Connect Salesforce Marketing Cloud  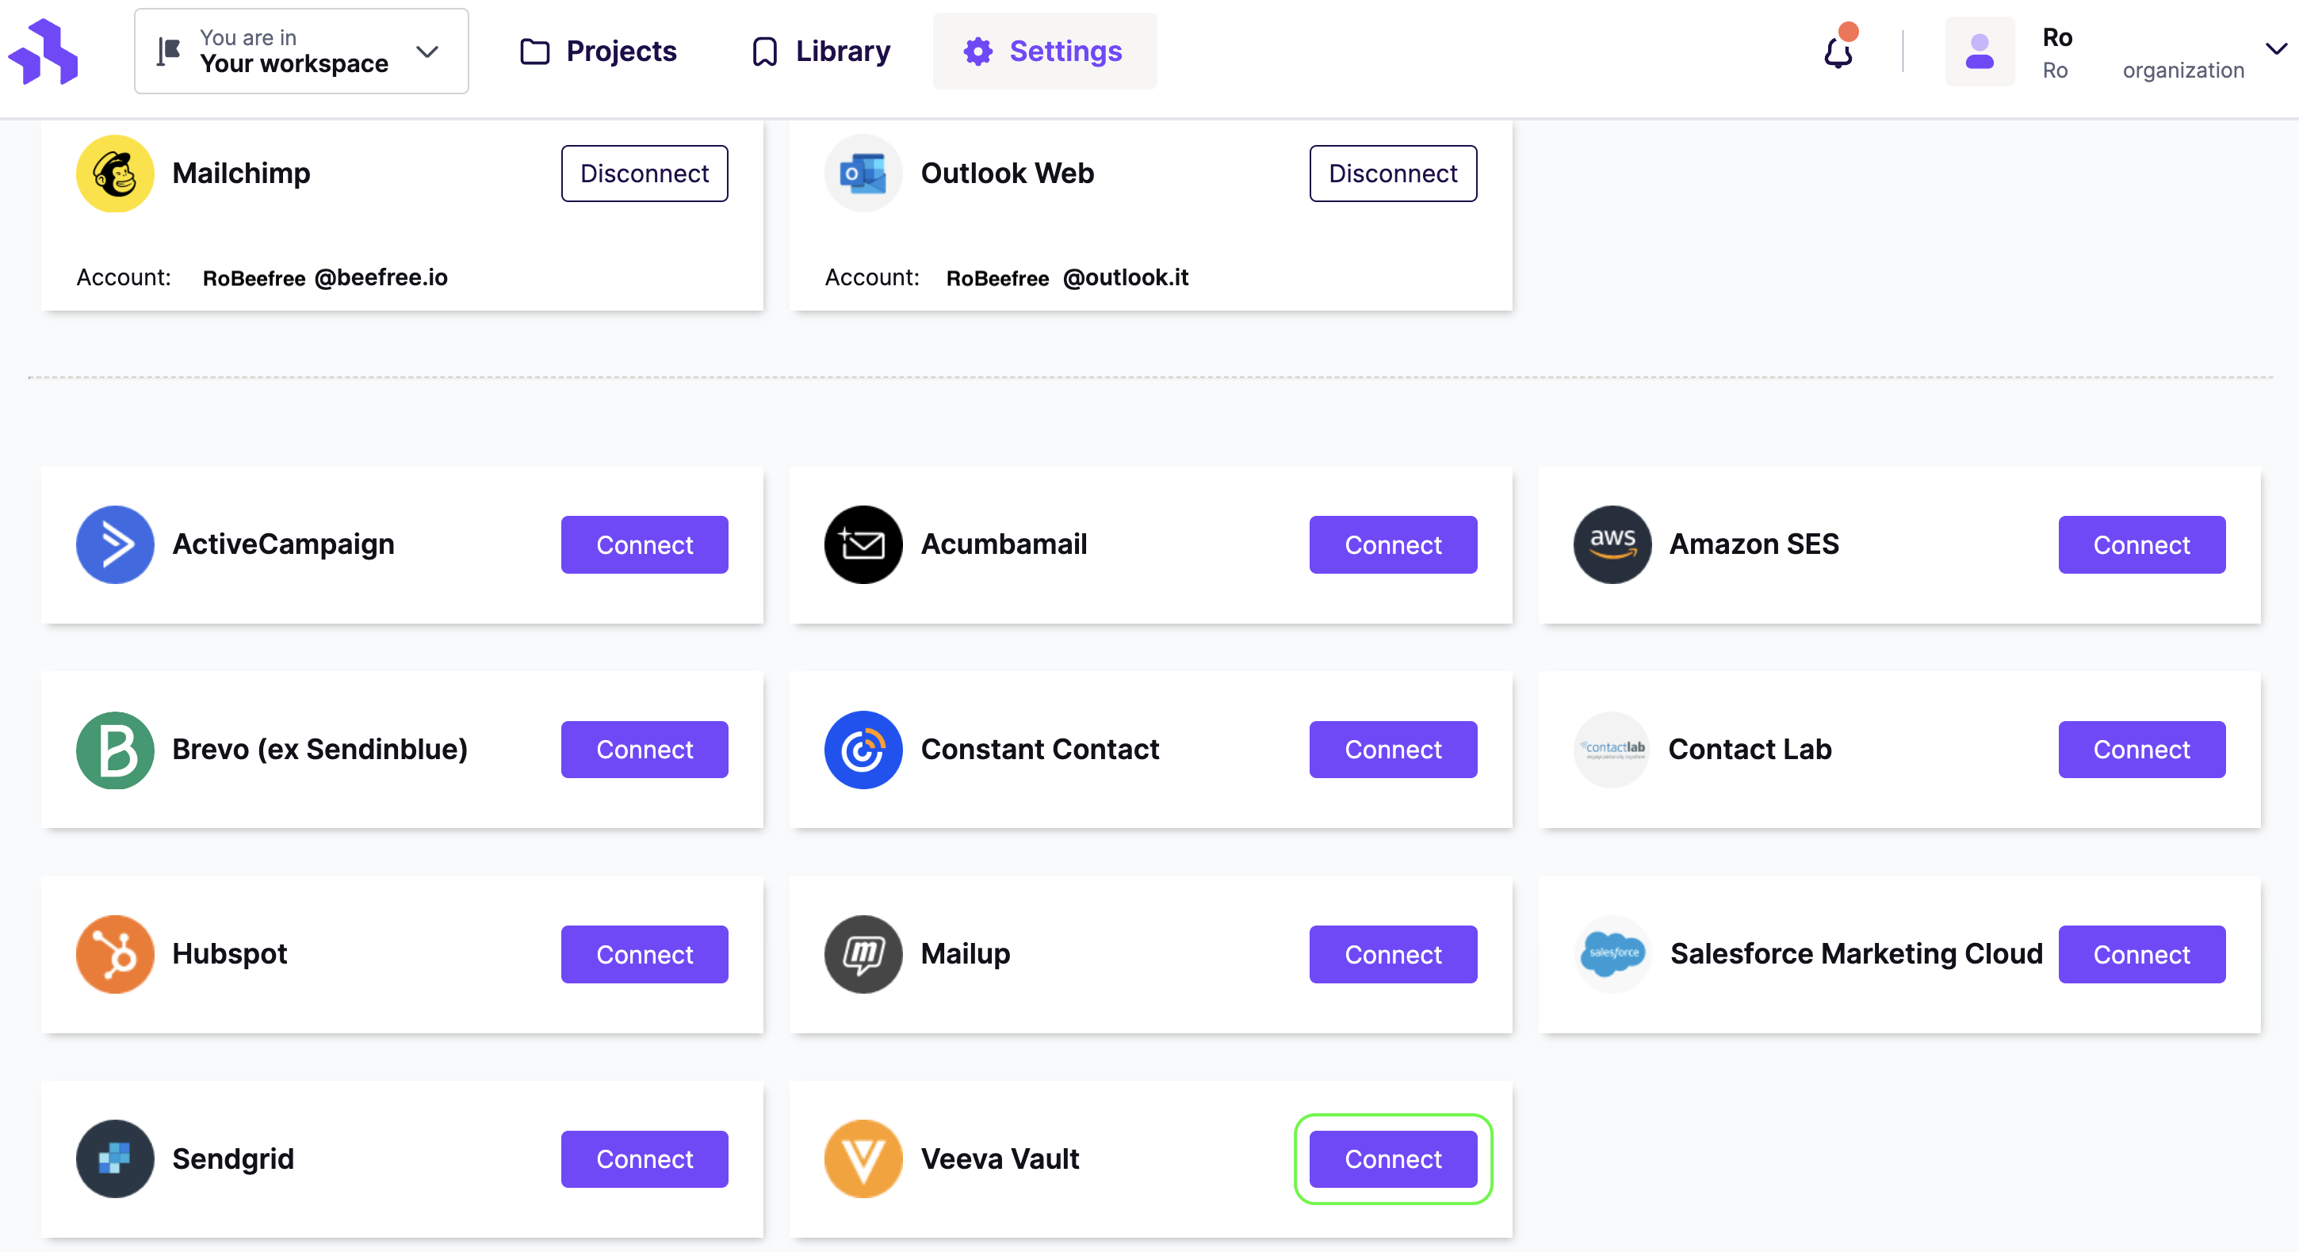pyautogui.click(x=2141, y=954)
